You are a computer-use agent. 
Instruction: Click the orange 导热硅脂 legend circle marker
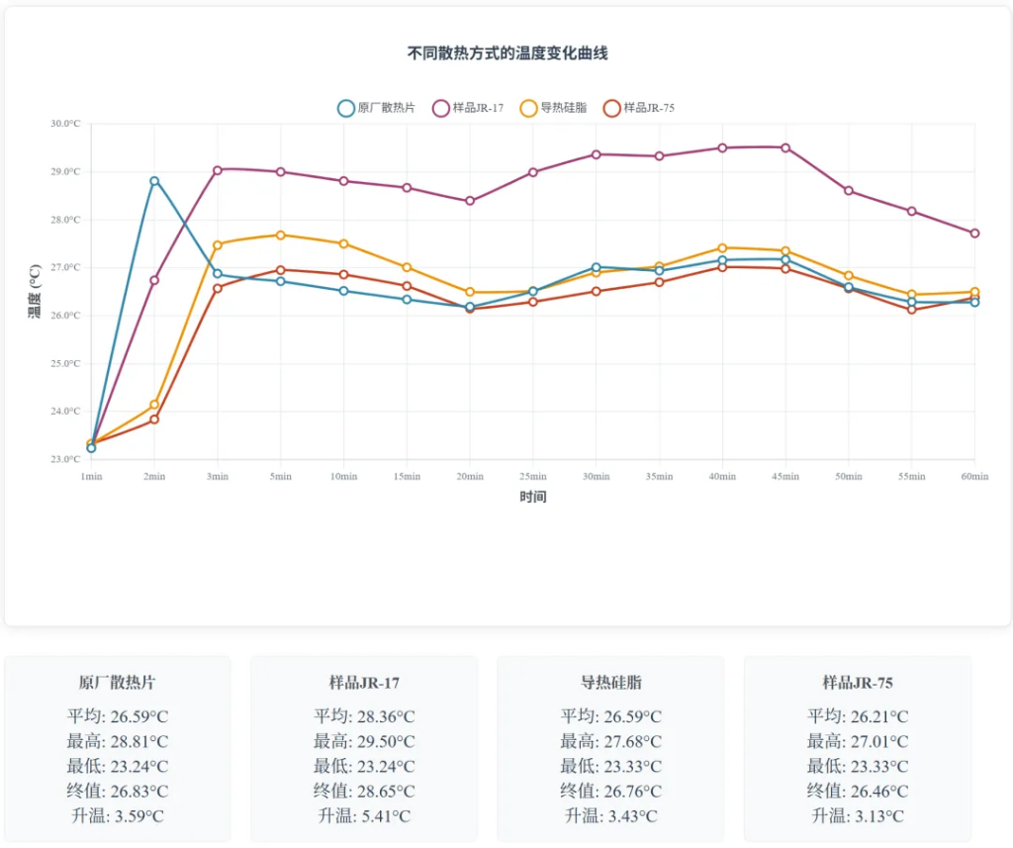[x=529, y=108]
